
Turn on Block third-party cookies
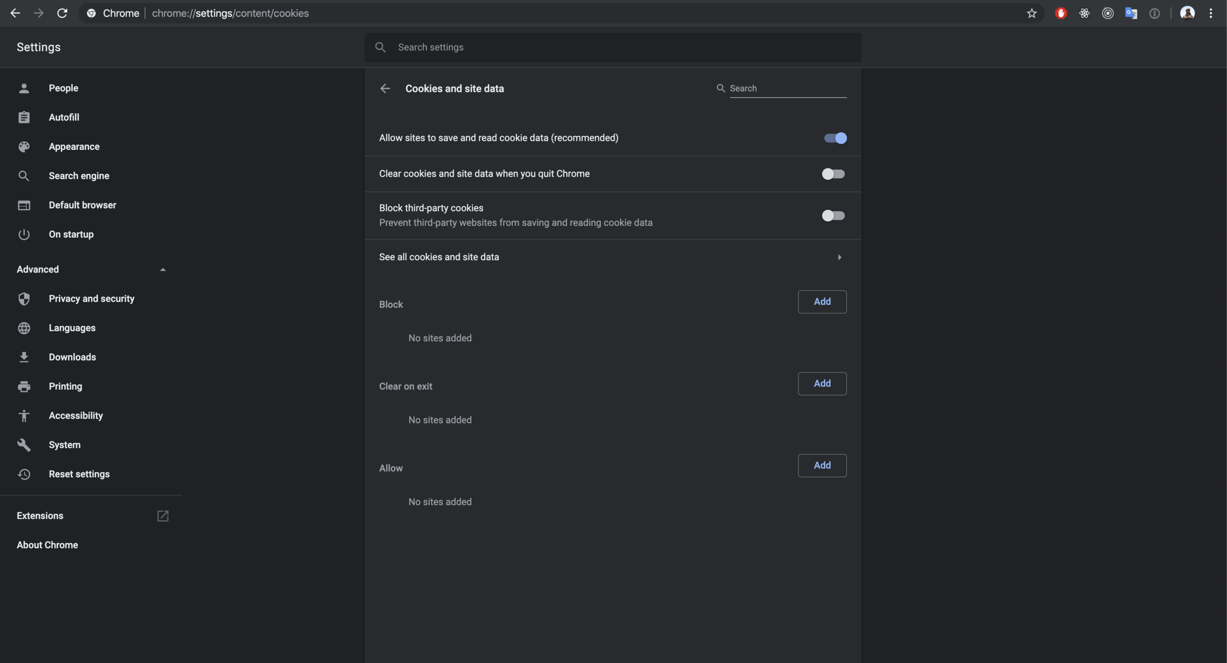[833, 216]
